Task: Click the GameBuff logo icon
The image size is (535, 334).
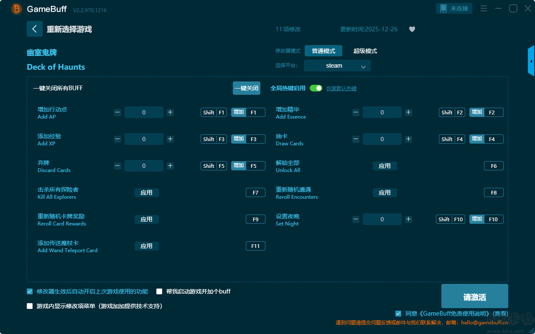Action: [x=17, y=9]
